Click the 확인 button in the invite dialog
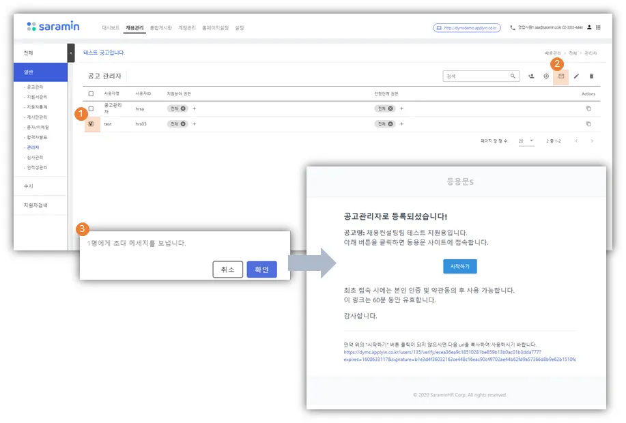The height and width of the screenshot is (423, 626). click(x=261, y=269)
